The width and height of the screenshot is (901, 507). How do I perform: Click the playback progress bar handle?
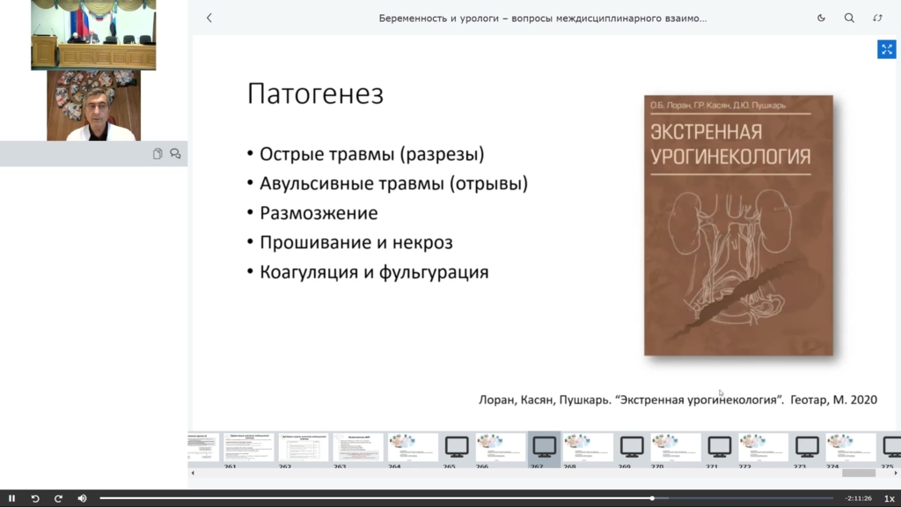click(x=652, y=498)
